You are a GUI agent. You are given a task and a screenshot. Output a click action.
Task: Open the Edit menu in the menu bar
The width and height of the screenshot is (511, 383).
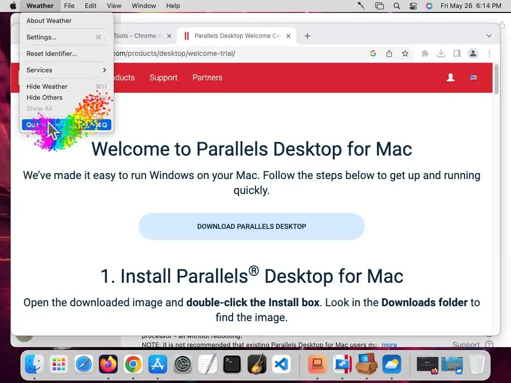pyautogui.click(x=91, y=5)
